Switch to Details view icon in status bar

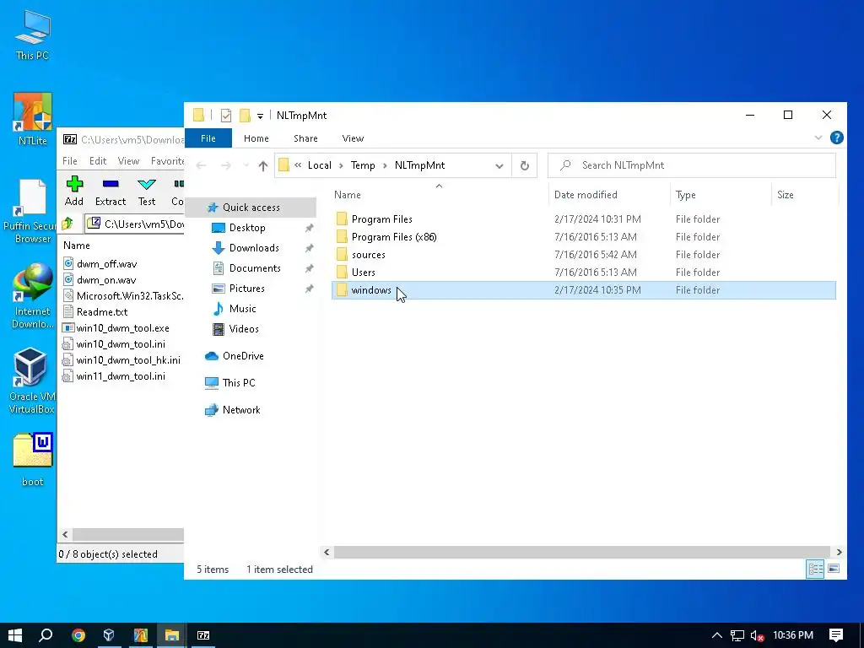tap(815, 569)
